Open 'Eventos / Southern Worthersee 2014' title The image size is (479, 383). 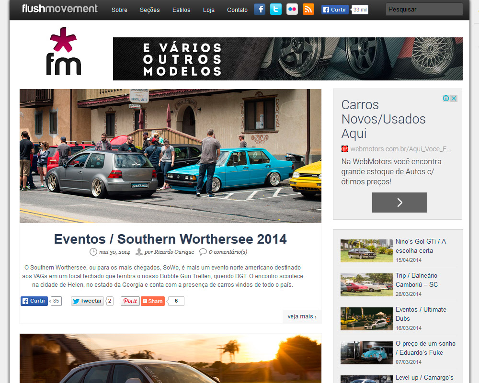[x=170, y=239]
